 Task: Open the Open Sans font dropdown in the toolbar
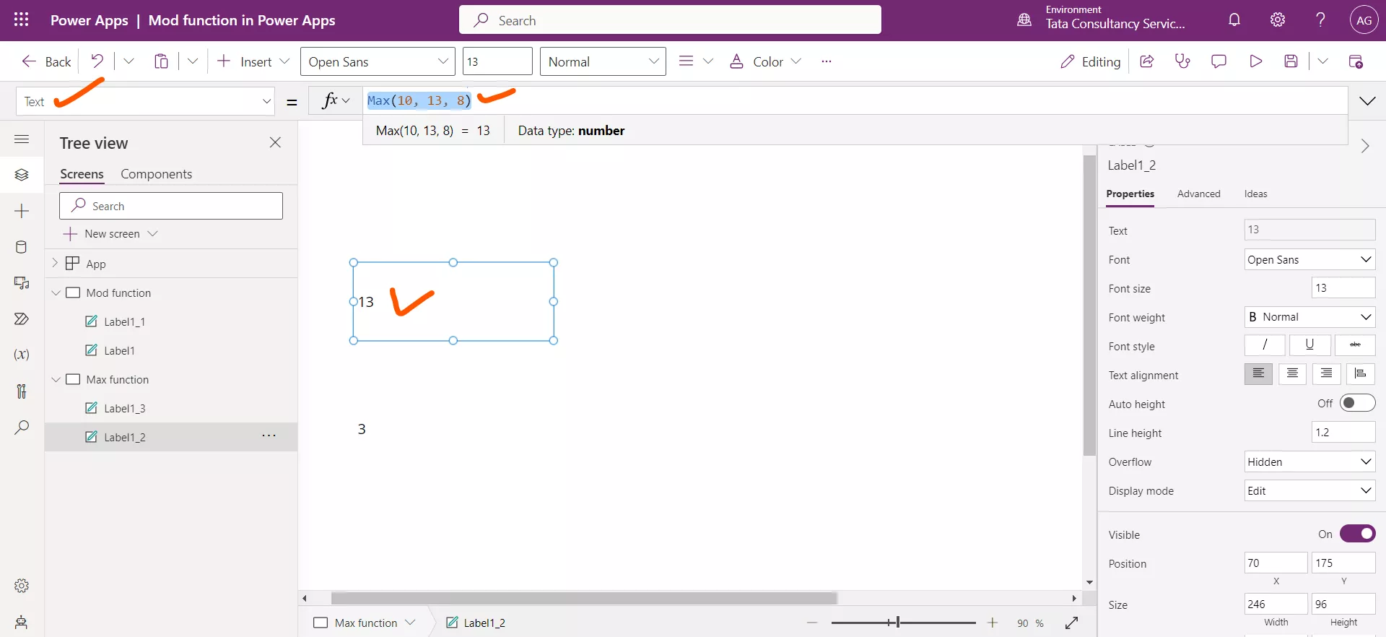[378, 61]
